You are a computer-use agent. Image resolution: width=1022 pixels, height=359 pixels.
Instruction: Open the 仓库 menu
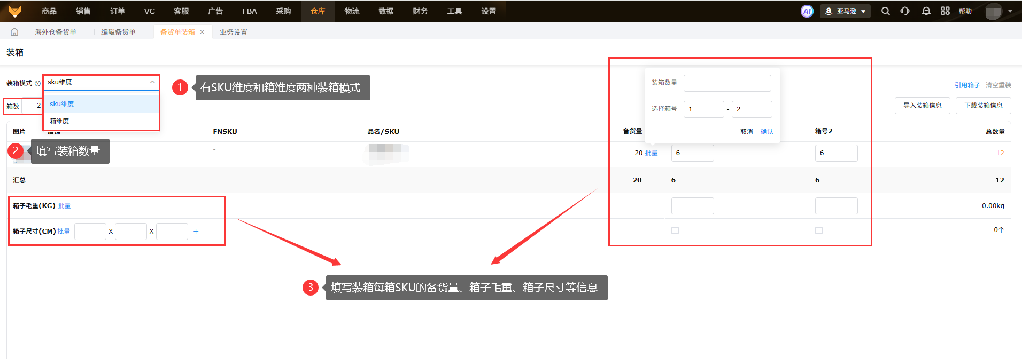pos(318,11)
